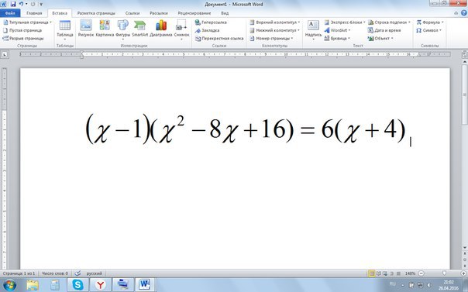Open the Картинка clip art icon

(105, 29)
